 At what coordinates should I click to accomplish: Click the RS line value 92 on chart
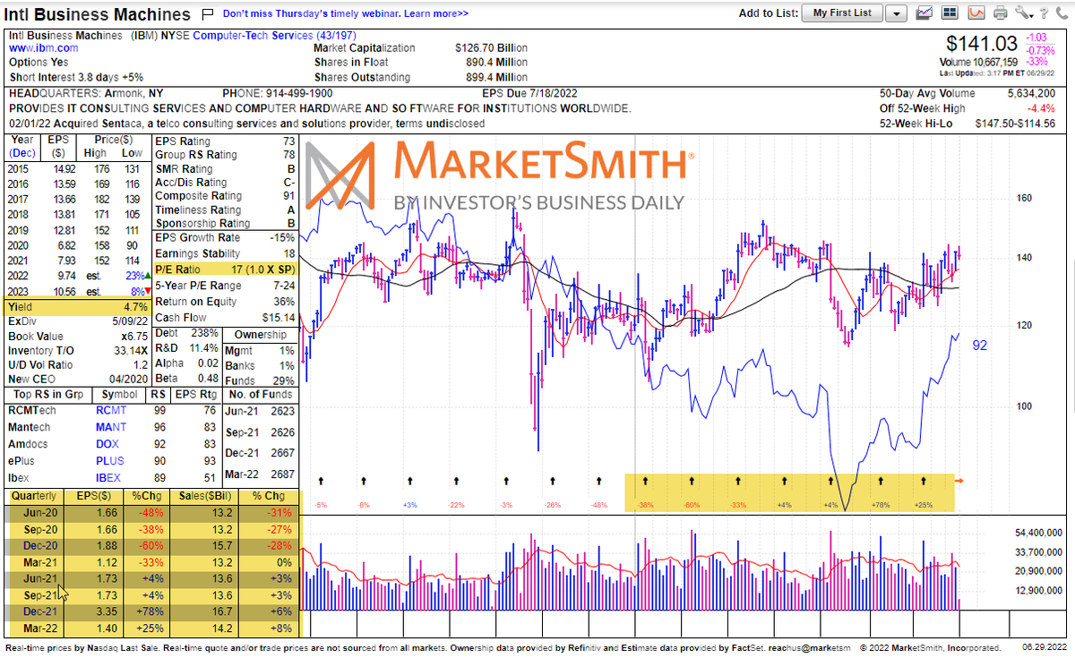[980, 345]
